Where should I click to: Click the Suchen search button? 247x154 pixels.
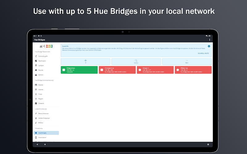click(x=136, y=61)
